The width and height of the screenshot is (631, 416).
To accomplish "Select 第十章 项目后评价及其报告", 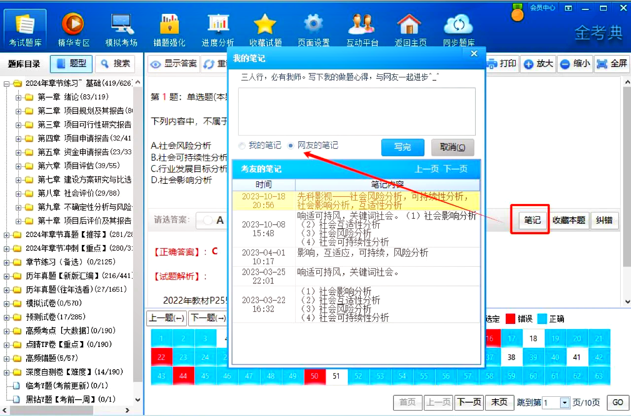I will 84,221.
